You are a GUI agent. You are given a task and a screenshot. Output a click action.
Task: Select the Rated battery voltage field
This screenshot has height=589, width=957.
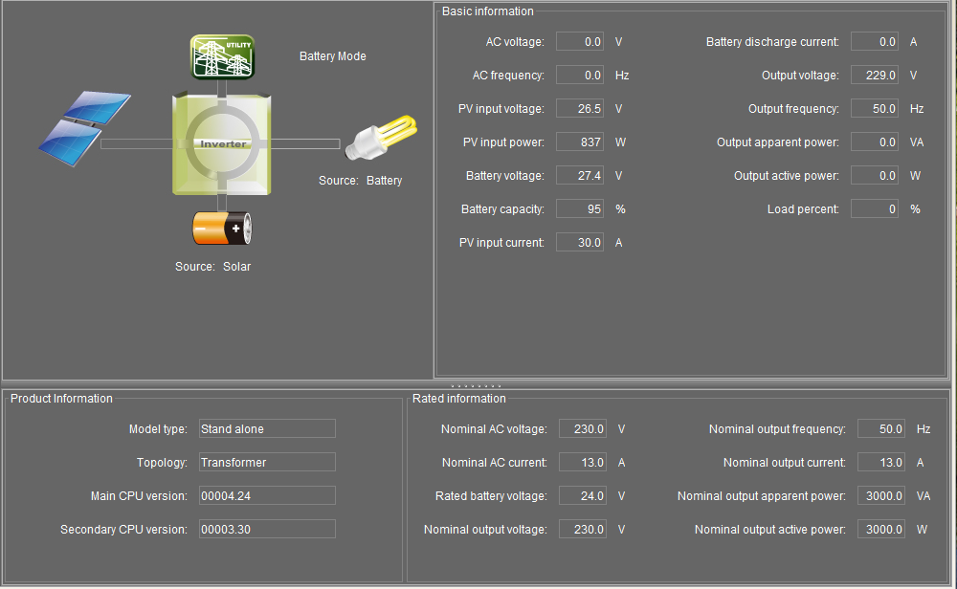(x=583, y=495)
